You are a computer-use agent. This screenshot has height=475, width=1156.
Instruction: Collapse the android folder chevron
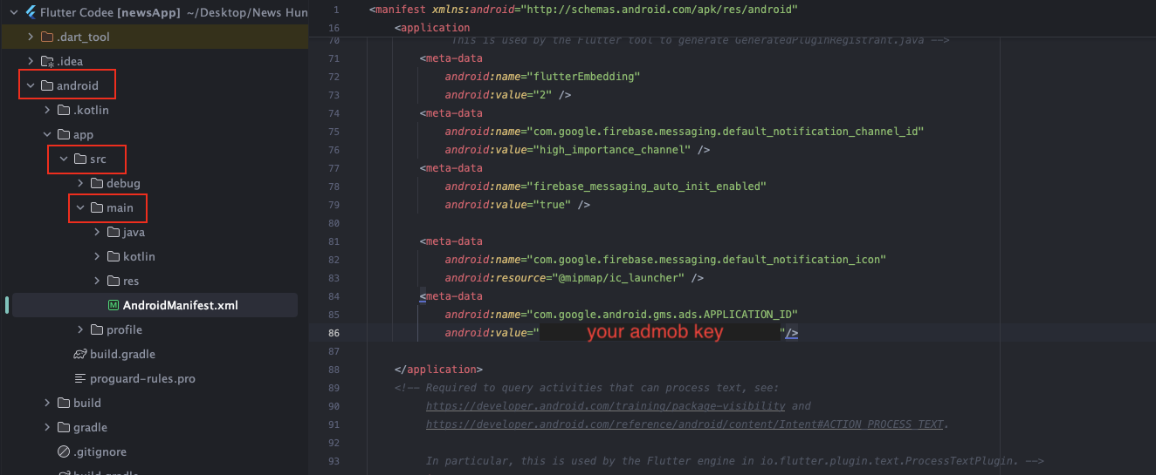tap(31, 85)
